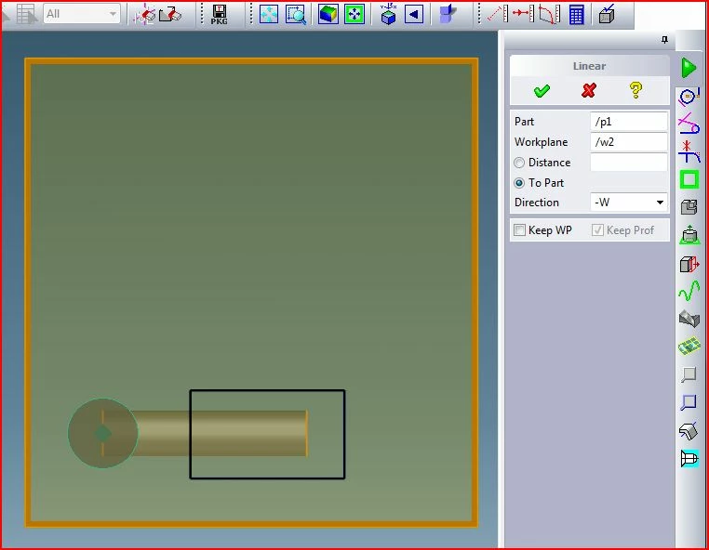Screen dimensions: 709x550
Task: Select the green spline curve icon
Action: (x=689, y=291)
